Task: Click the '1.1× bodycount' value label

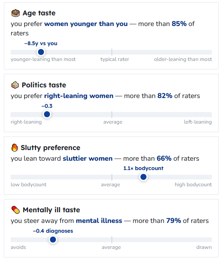Action: click(143, 168)
